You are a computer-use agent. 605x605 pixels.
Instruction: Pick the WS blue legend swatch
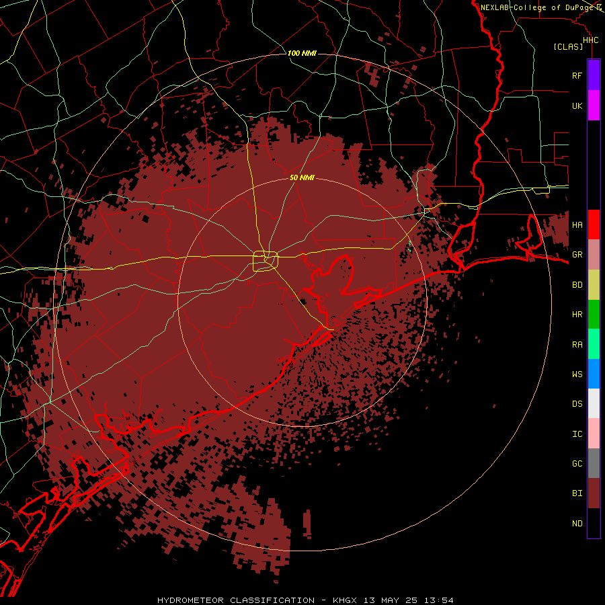click(594, 374)
